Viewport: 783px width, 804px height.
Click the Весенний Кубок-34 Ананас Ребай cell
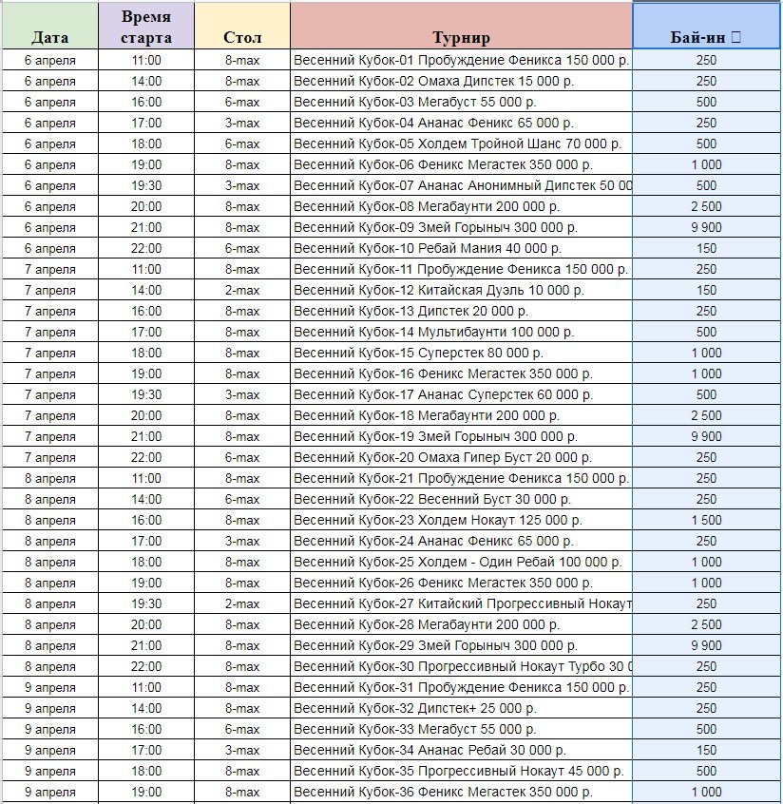pyautogui.click(x=461, y=750)
